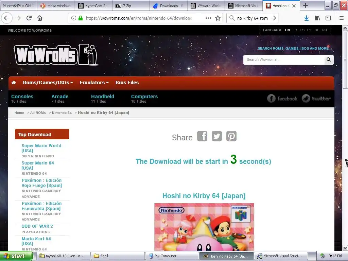
Task: Switch to mesa windows browser tab
Action: tap(56, 6)
